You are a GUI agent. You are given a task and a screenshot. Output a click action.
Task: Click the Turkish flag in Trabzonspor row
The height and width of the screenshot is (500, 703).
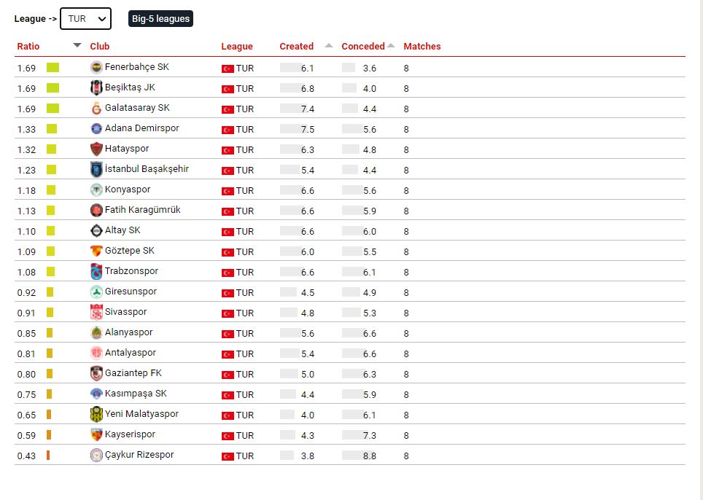[x=228, y=273]
